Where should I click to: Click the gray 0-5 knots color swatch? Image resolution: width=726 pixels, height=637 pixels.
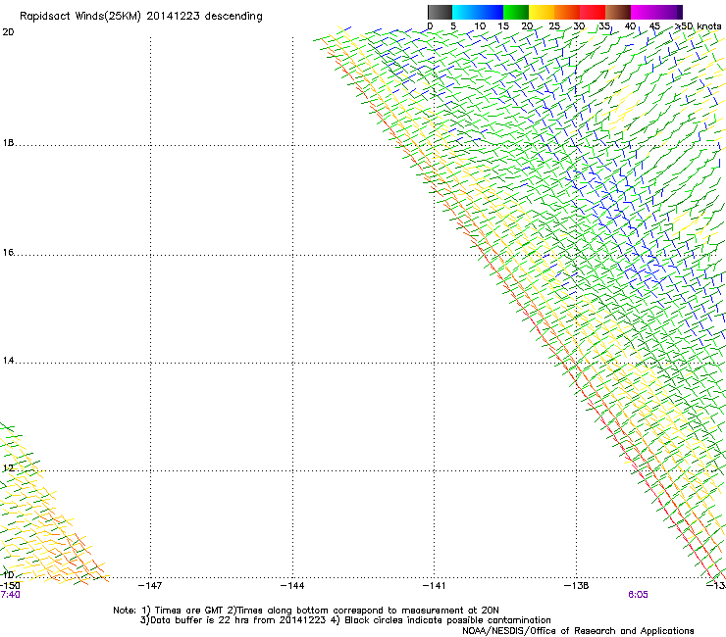440,12
